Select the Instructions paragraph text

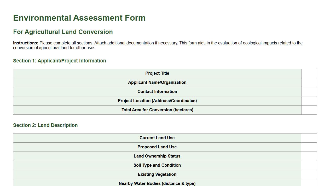point(158,45)
